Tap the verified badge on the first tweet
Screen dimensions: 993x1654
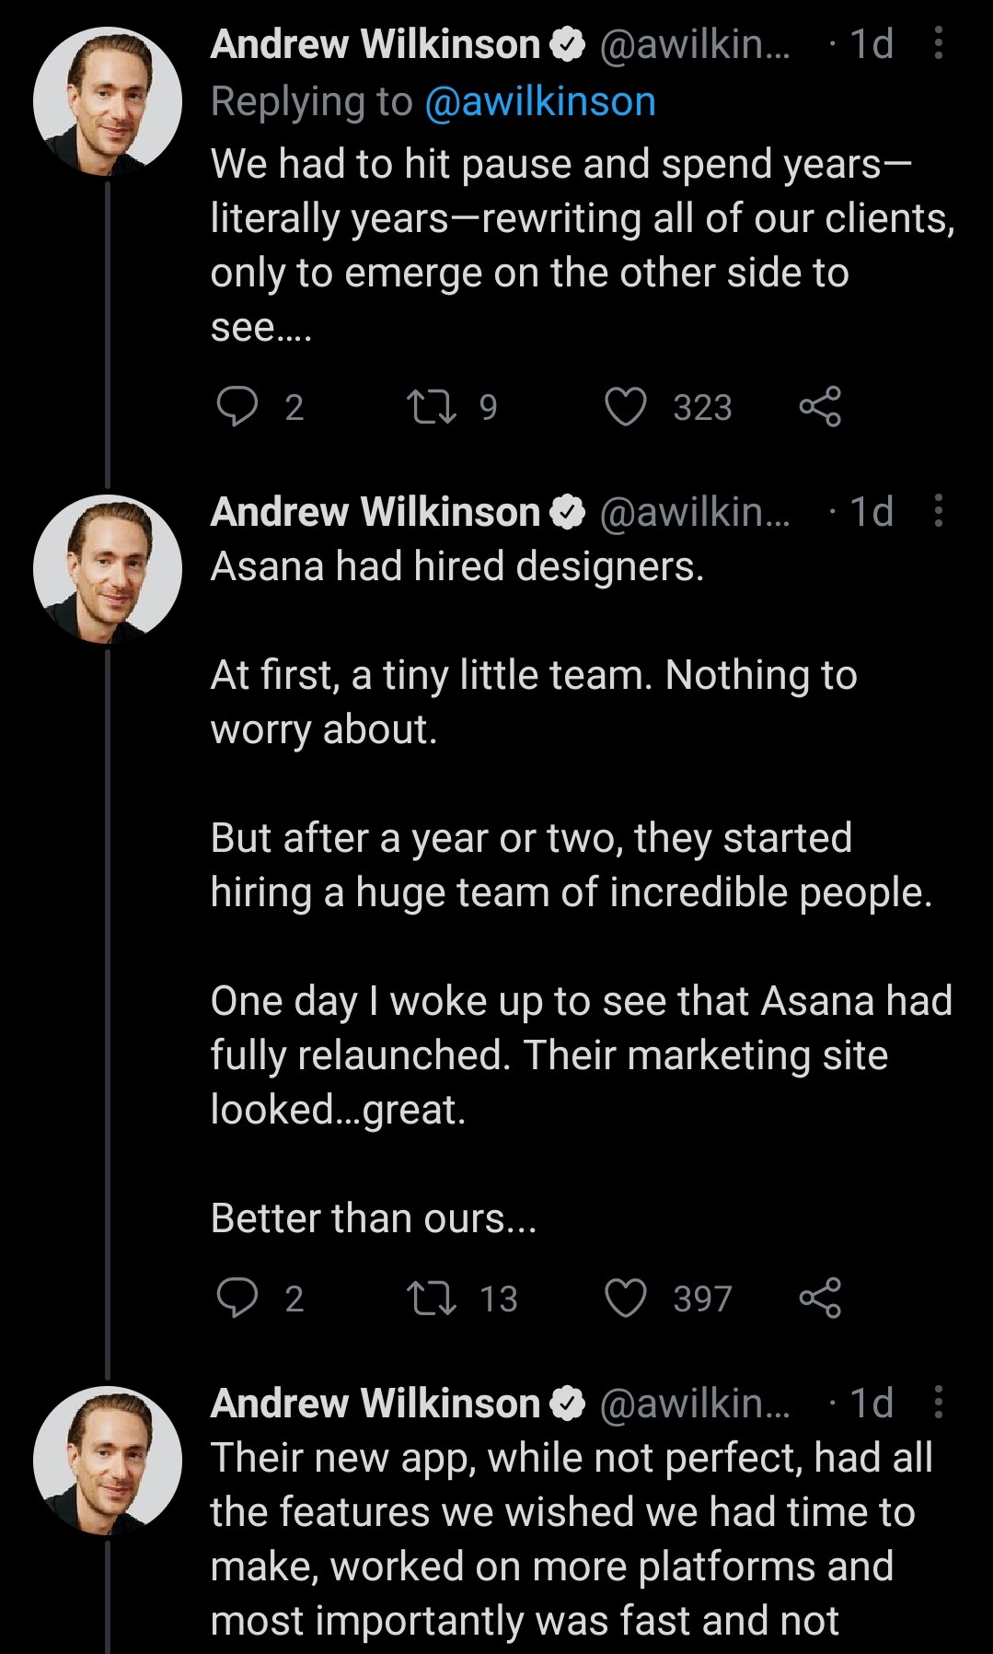568,44
